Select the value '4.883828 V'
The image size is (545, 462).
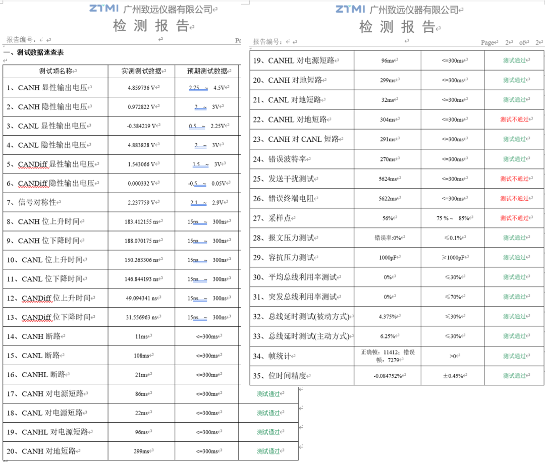pyautogui.click(x=141, y=145)
